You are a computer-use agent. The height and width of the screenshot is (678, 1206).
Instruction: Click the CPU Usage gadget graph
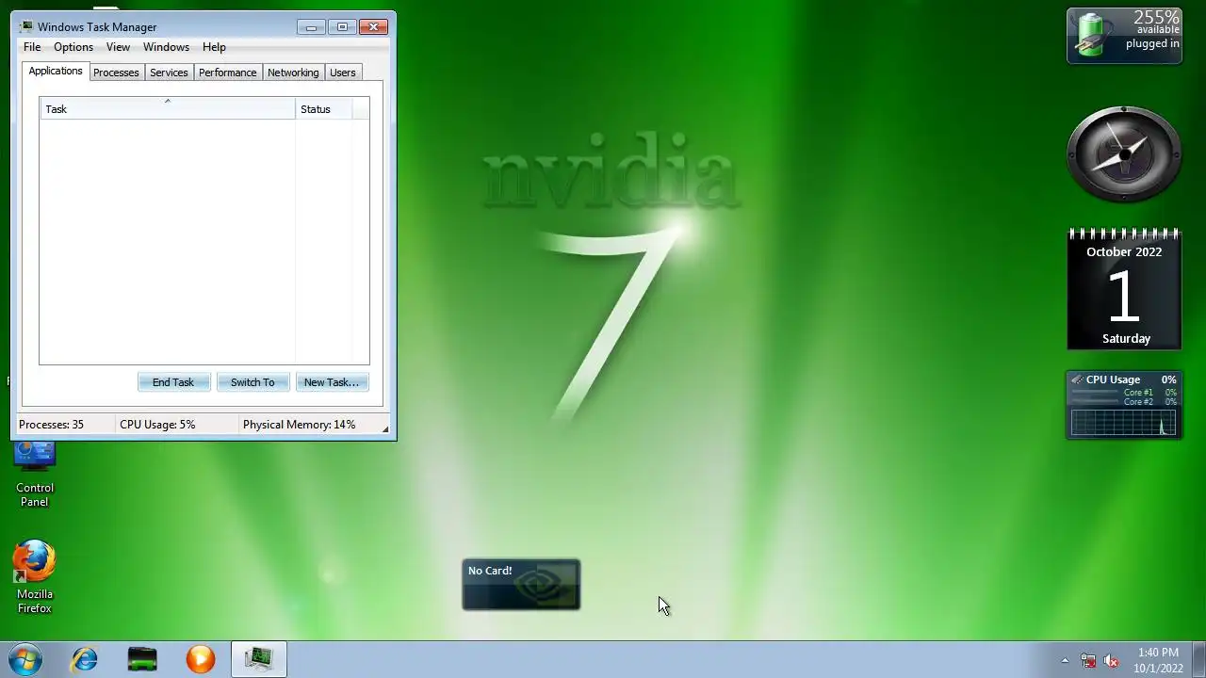click(1123, 423)
